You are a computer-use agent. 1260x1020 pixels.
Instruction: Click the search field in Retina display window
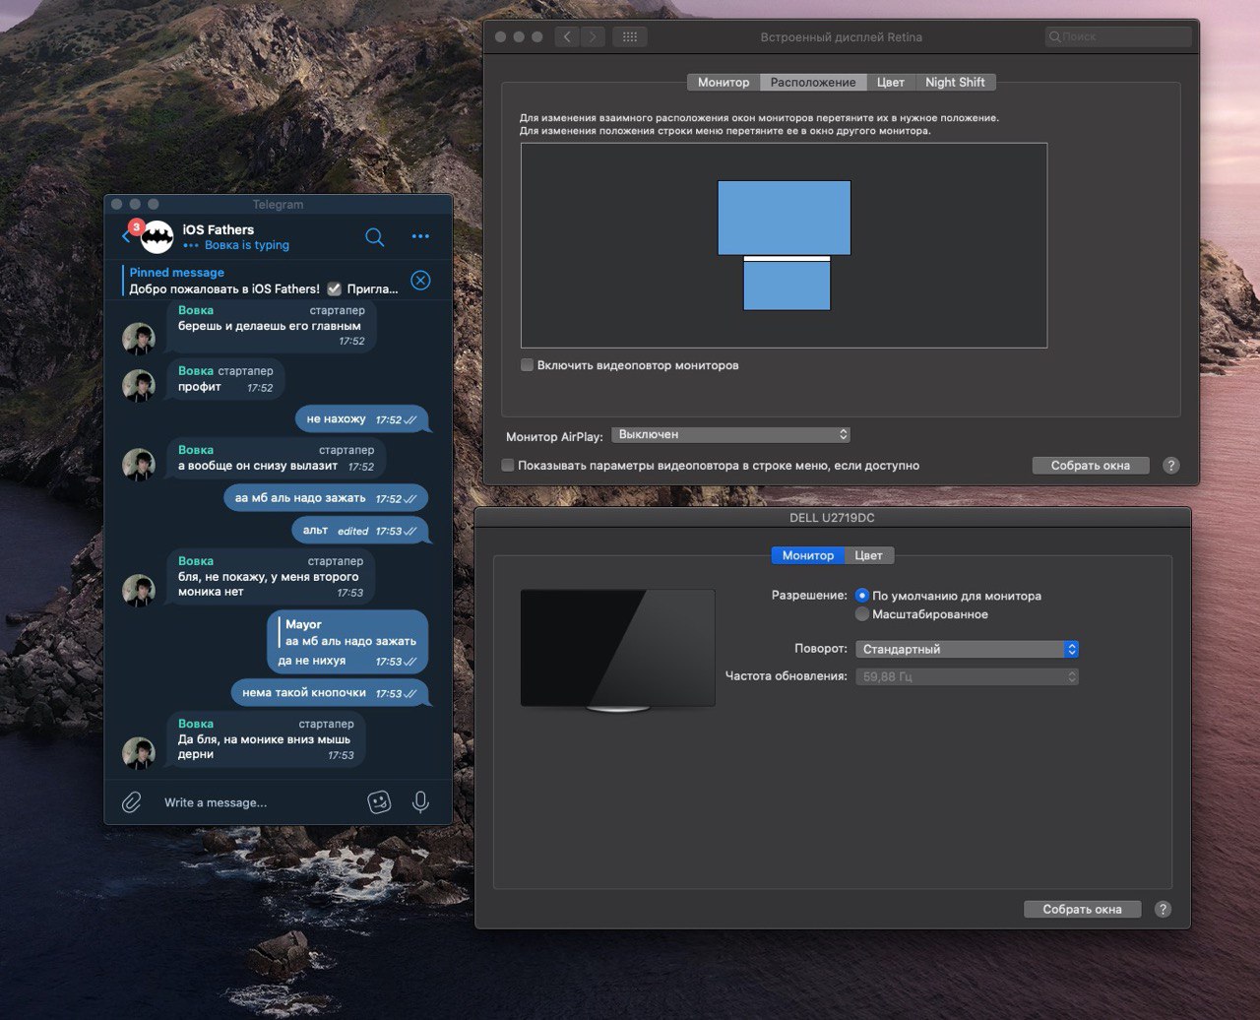tap(1118, 36)
